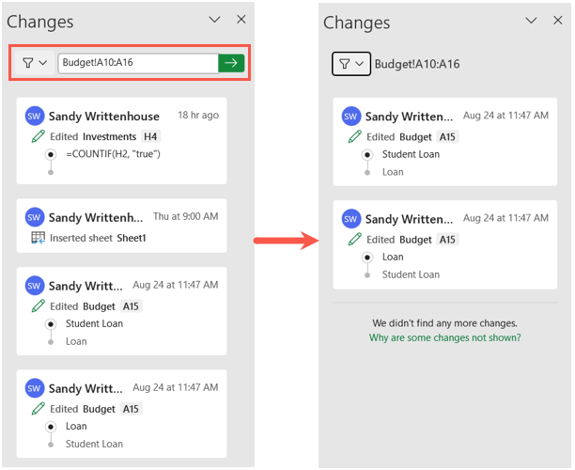Click SW avatar on the Thu 9:00 AM change
575x470 pixels.
[x=35, y=217]
